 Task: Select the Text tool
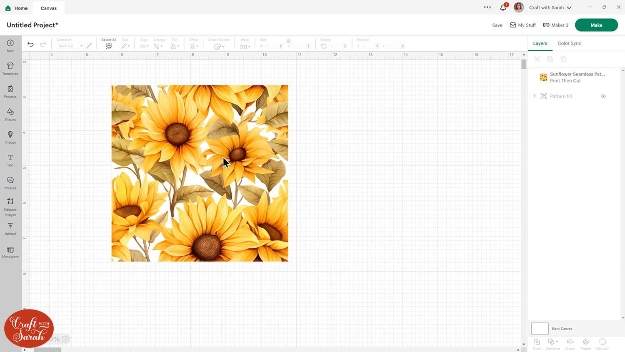pyautogui.click(x=10, y=160)
